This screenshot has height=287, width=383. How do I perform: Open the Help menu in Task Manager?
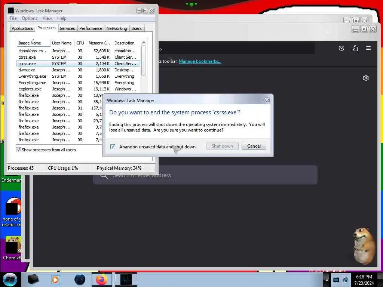click(62, 18)
